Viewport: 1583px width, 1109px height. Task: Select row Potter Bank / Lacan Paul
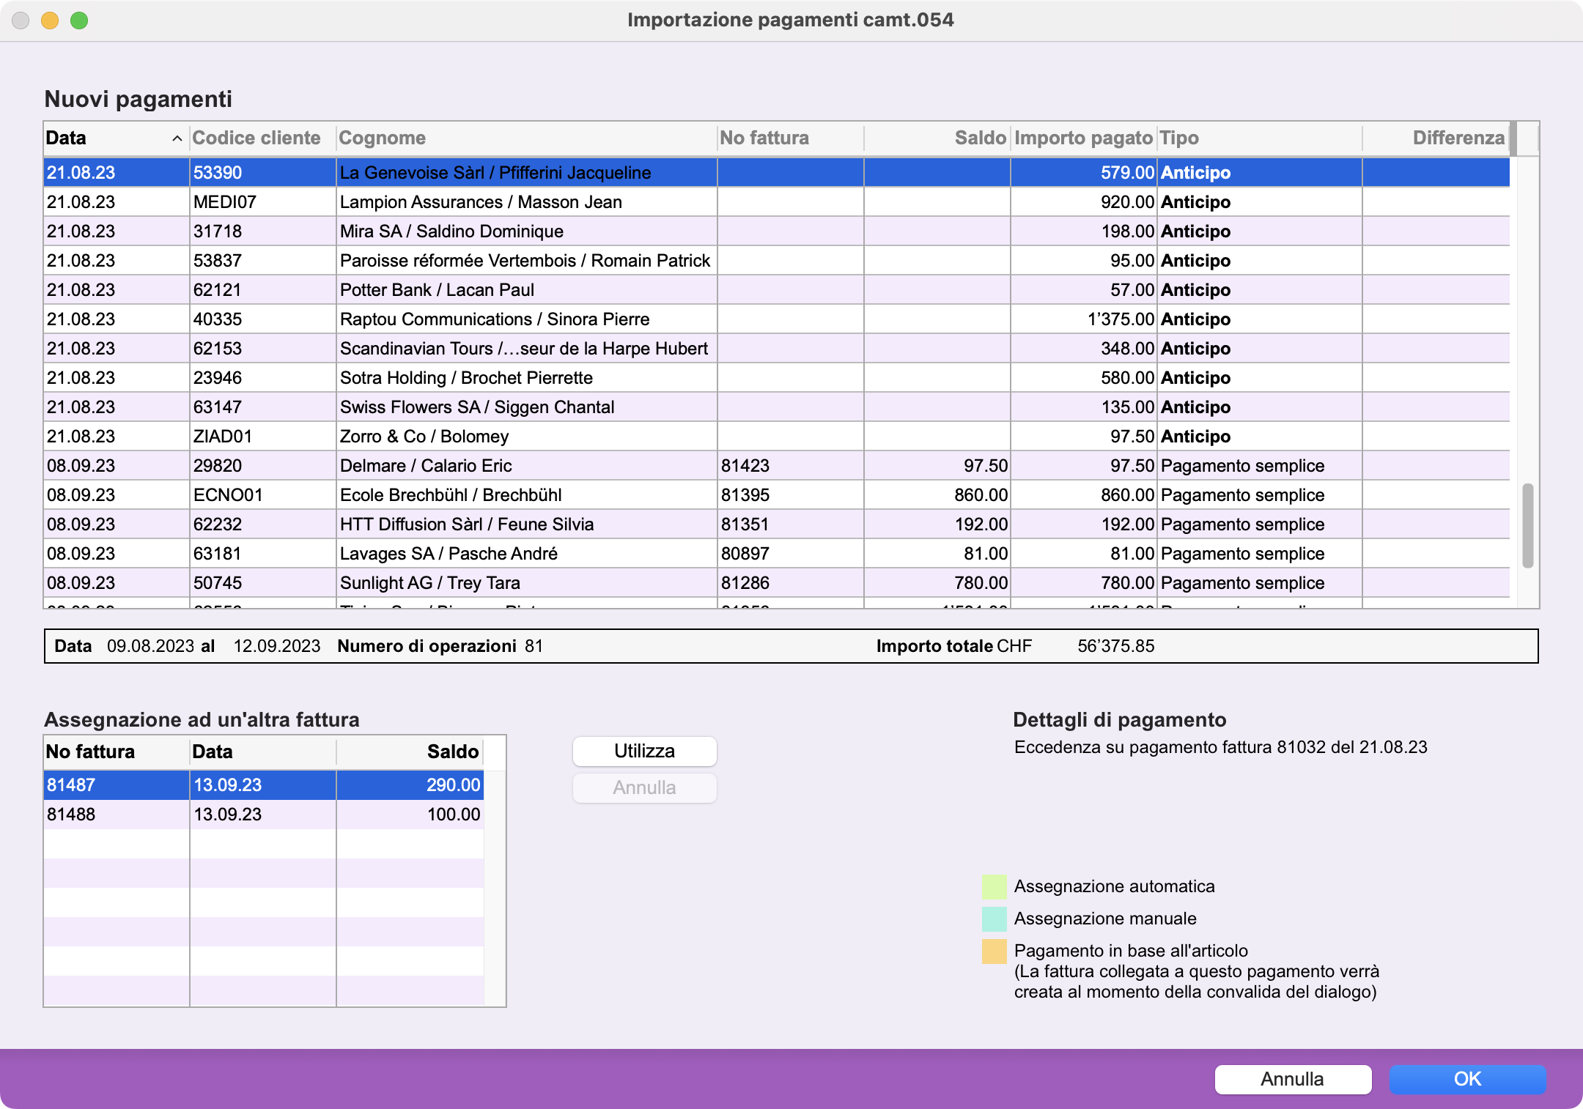point(777,289)
